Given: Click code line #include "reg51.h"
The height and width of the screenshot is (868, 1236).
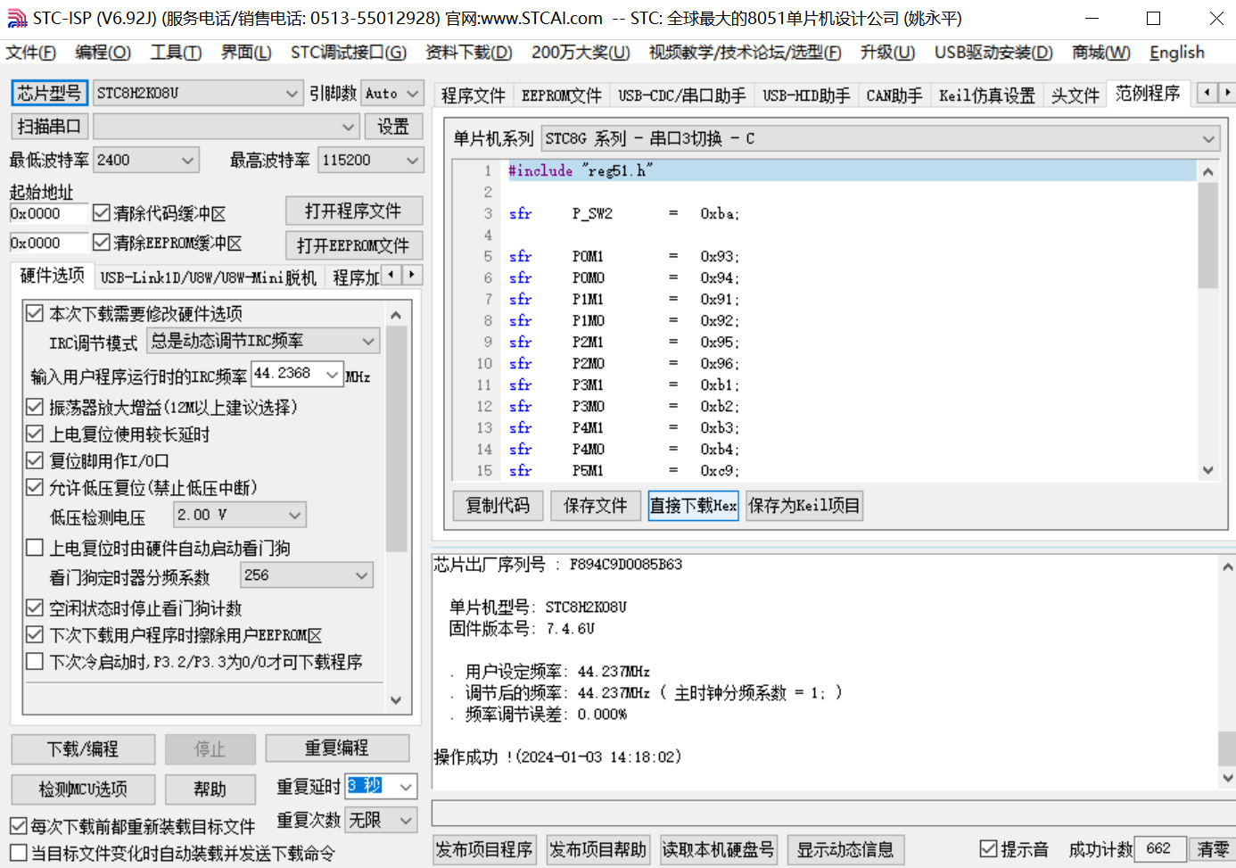Looking at the screenshot, I should 852,170.
